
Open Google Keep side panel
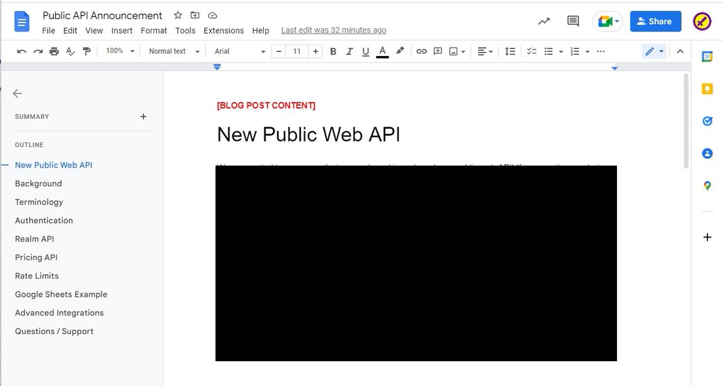pos(707,89)
